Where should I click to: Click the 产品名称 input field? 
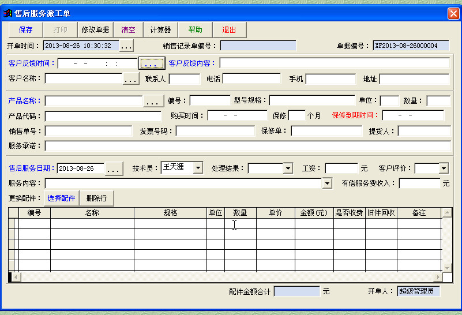point(93,101)
